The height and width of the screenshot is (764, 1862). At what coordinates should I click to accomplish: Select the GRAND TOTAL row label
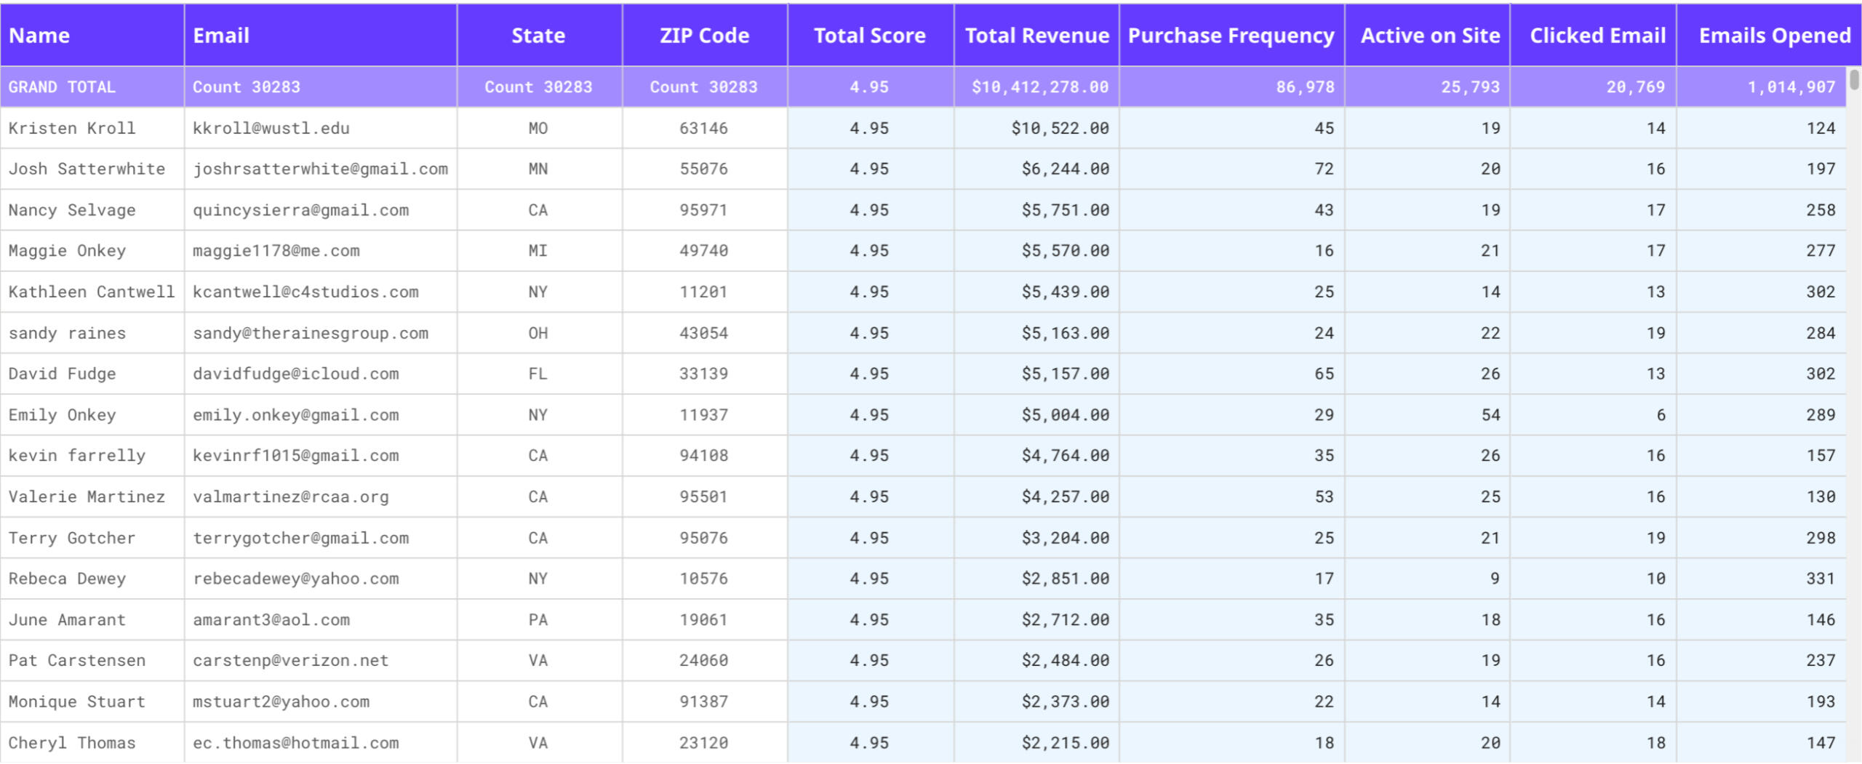click(x=62, y=87)
